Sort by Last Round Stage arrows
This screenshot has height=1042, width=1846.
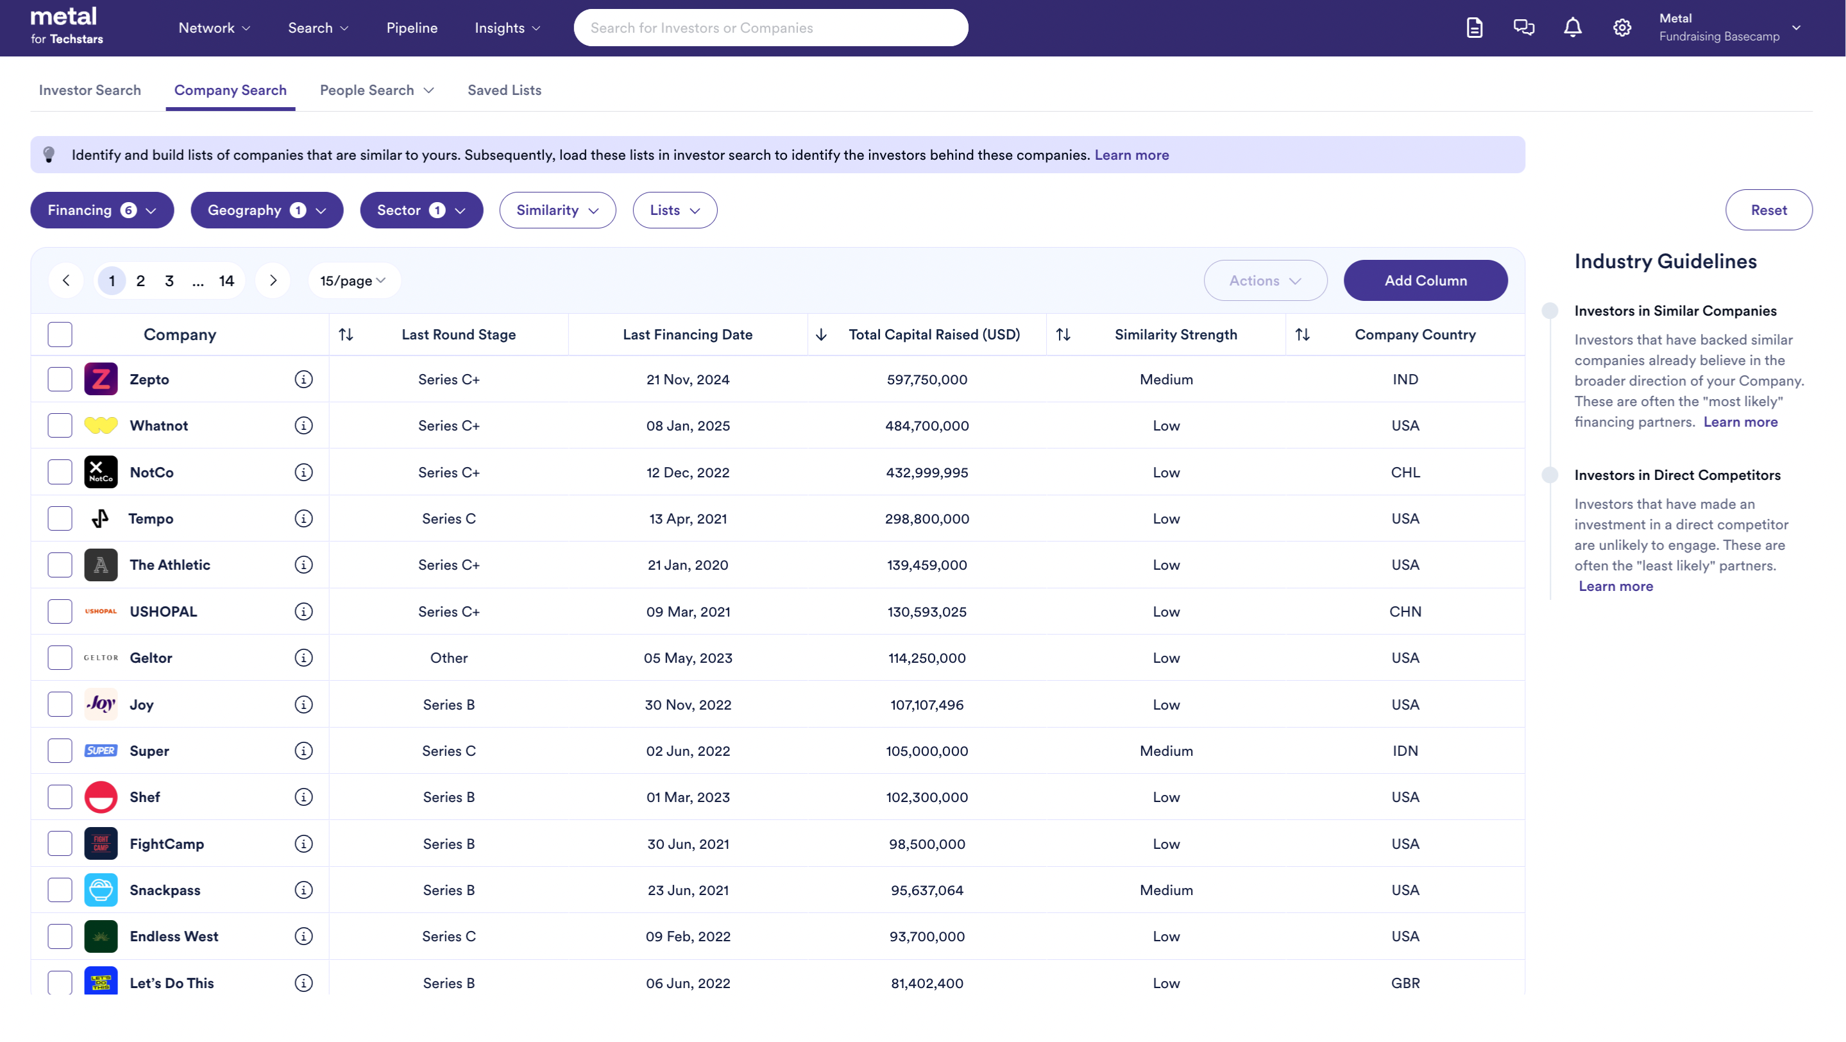346,335
